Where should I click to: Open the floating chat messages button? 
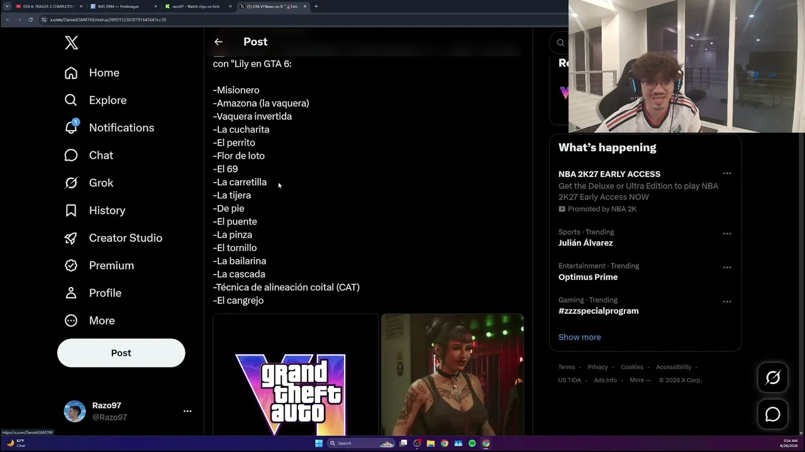pos(773,414)
